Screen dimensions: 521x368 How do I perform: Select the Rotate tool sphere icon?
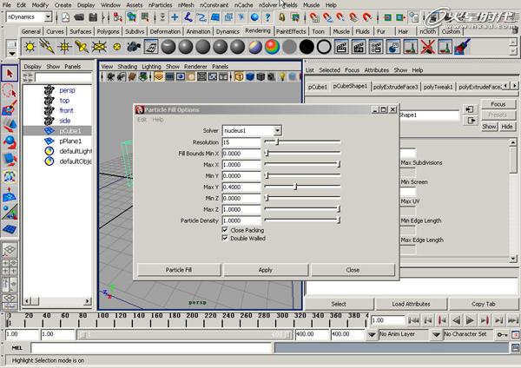coord(10,141)
